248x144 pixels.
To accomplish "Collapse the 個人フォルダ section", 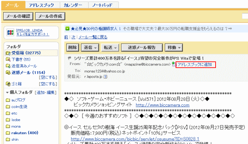I will point(8,92).
